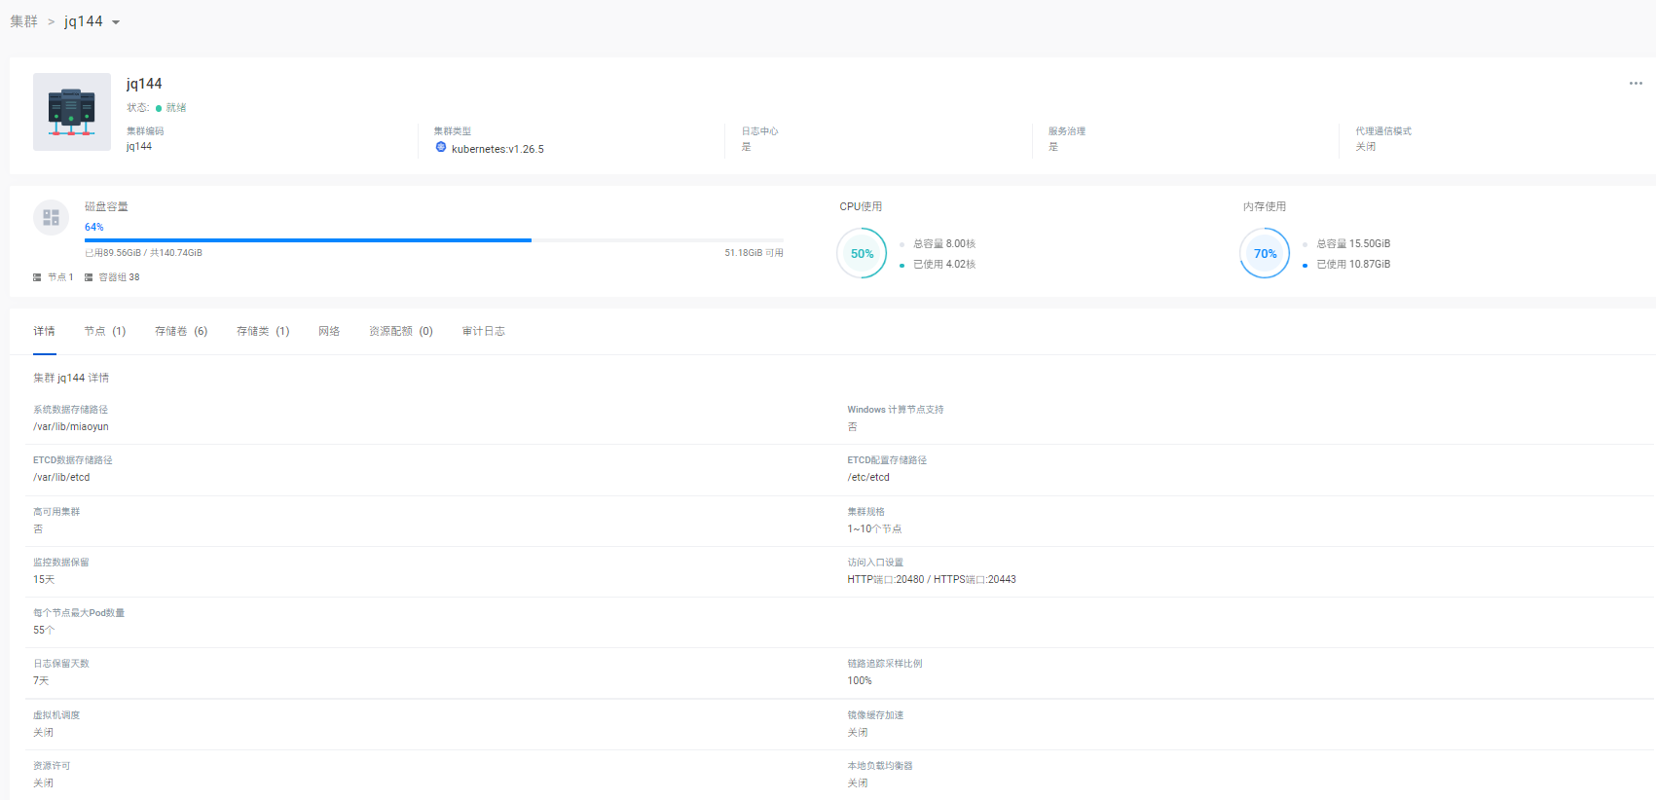Image resolution: width=1656 pixels, height=800 pixels.
Task: Select the 详情 tab
Action: point(44,331)
